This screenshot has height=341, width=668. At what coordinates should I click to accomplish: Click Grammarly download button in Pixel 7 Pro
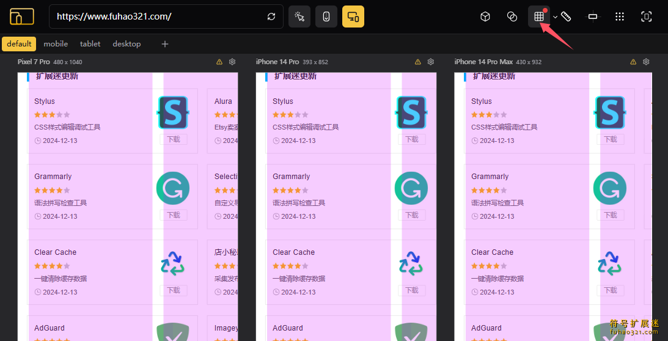click(x=174, y=215)
